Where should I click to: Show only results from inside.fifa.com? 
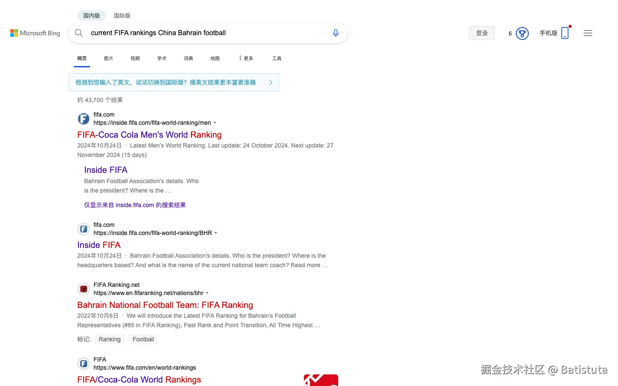point(135,205)
